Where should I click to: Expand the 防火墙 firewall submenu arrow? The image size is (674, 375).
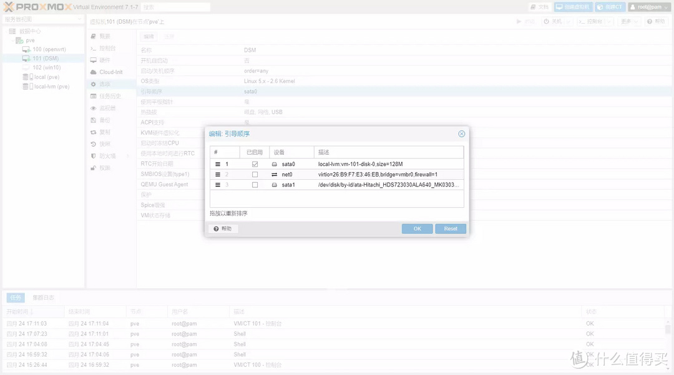point(129,156)
